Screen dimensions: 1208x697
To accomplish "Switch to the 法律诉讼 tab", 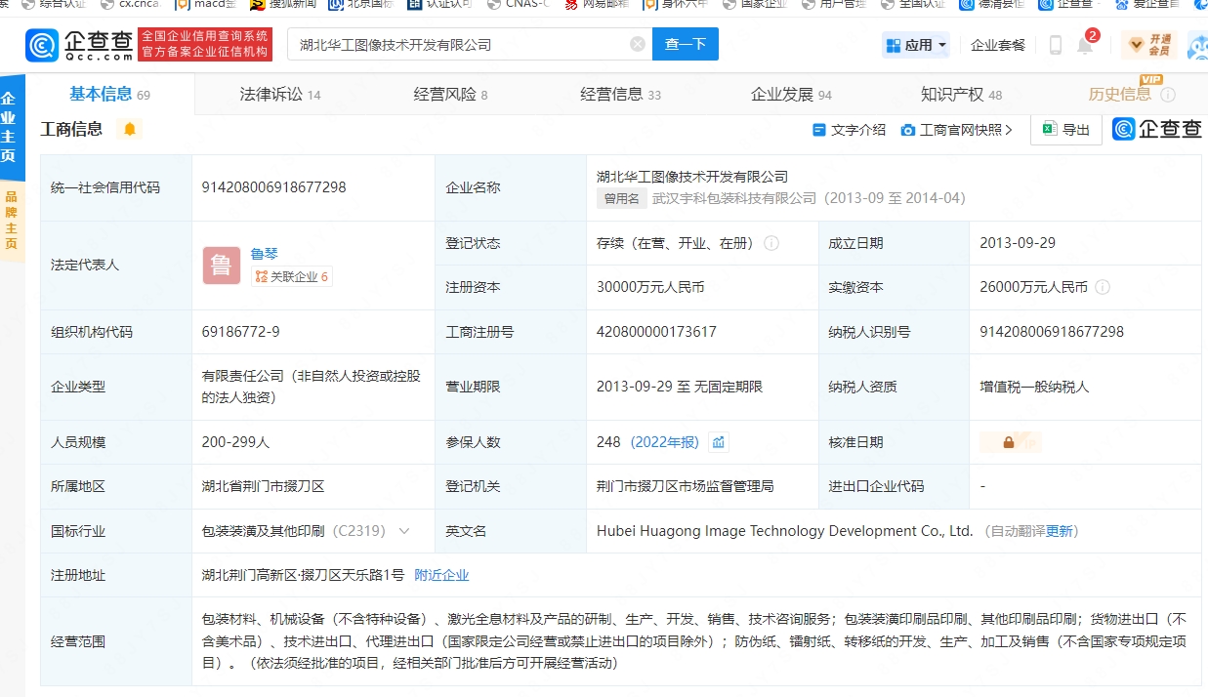I will click(x=280, y=95).
